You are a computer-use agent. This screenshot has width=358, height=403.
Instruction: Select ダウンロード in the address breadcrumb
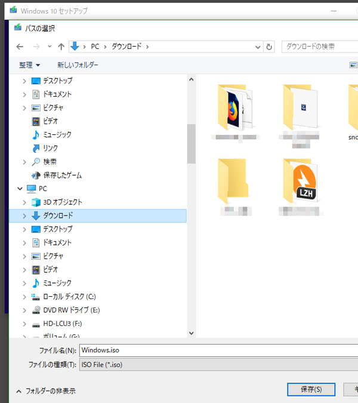[x=126, y=47]
